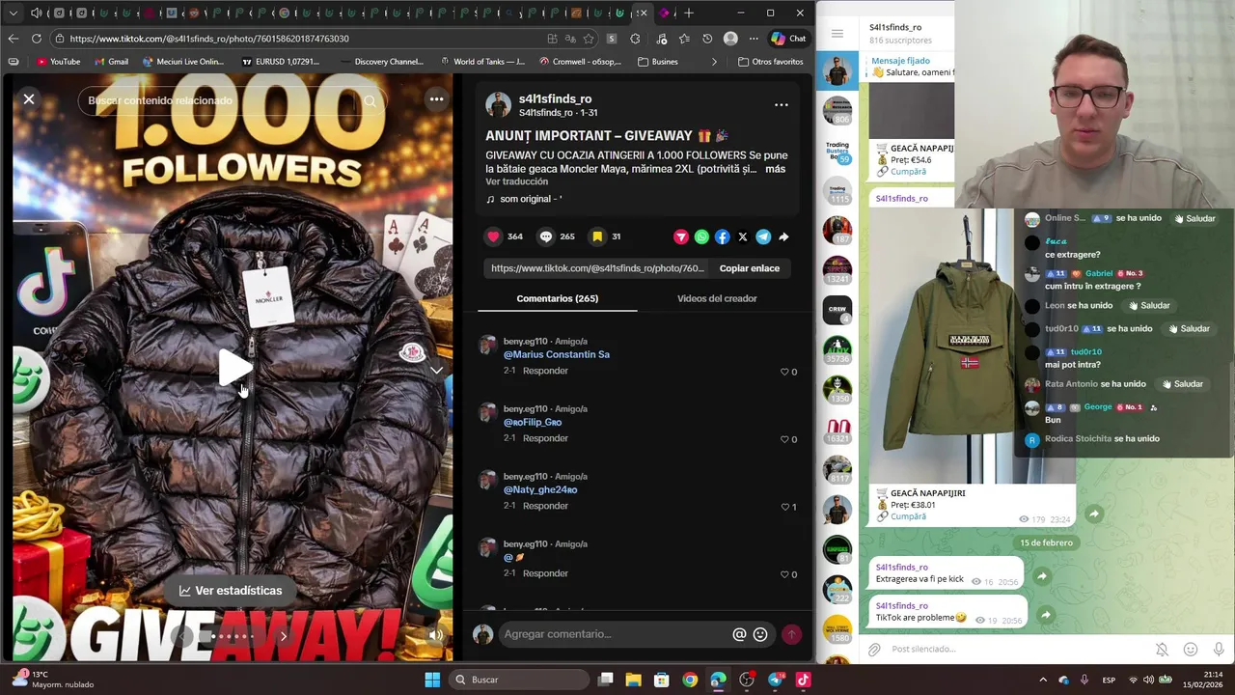The width and height of the screenshot is (1235, 695).
Task: Forward the 'TikTok are probleme' message
Action: coord(1045,615)
